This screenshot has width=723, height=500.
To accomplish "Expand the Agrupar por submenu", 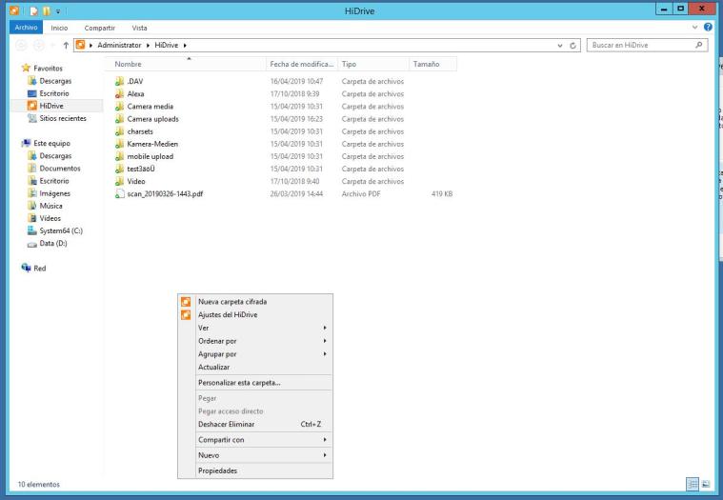I will pos(325,354).
